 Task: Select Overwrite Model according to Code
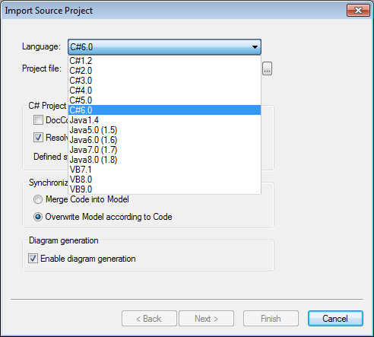(103, 217)
